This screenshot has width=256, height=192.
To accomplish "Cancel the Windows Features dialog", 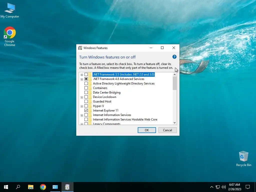I will coord(167,130).
